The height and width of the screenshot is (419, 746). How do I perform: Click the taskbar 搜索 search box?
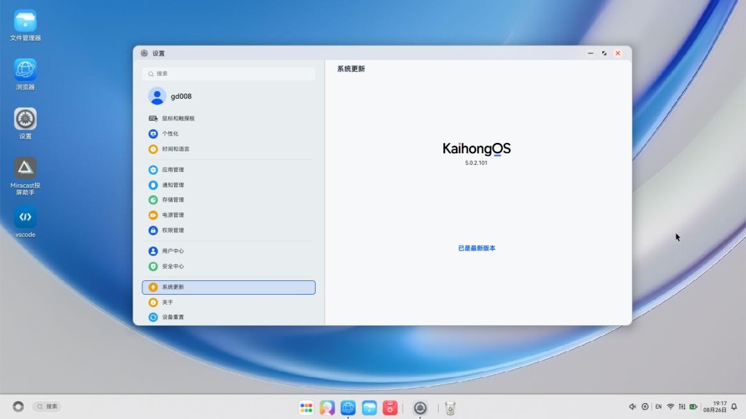(x=47, y=407)
